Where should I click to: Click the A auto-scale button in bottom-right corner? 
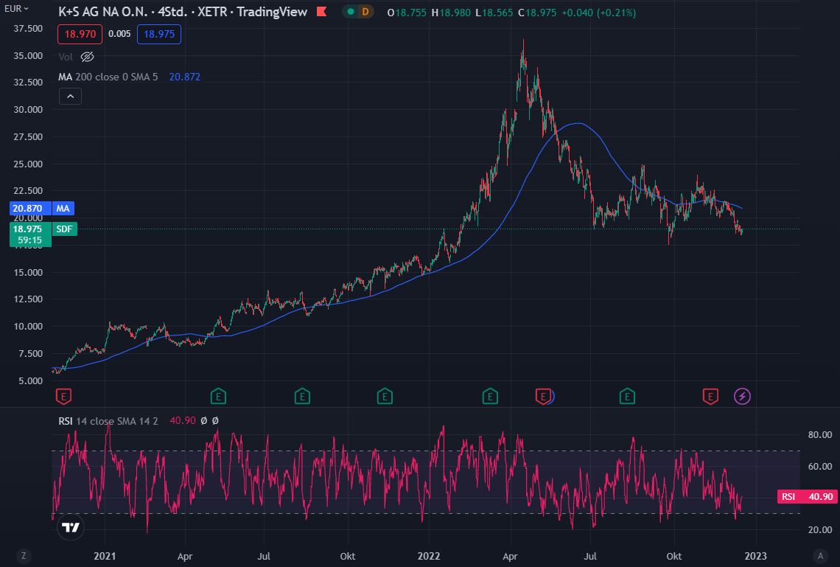coord(819,555)
